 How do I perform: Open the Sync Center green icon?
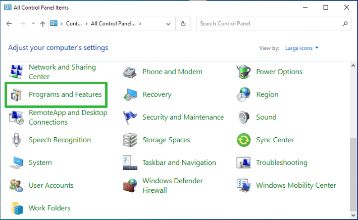[x=243, y=140]
